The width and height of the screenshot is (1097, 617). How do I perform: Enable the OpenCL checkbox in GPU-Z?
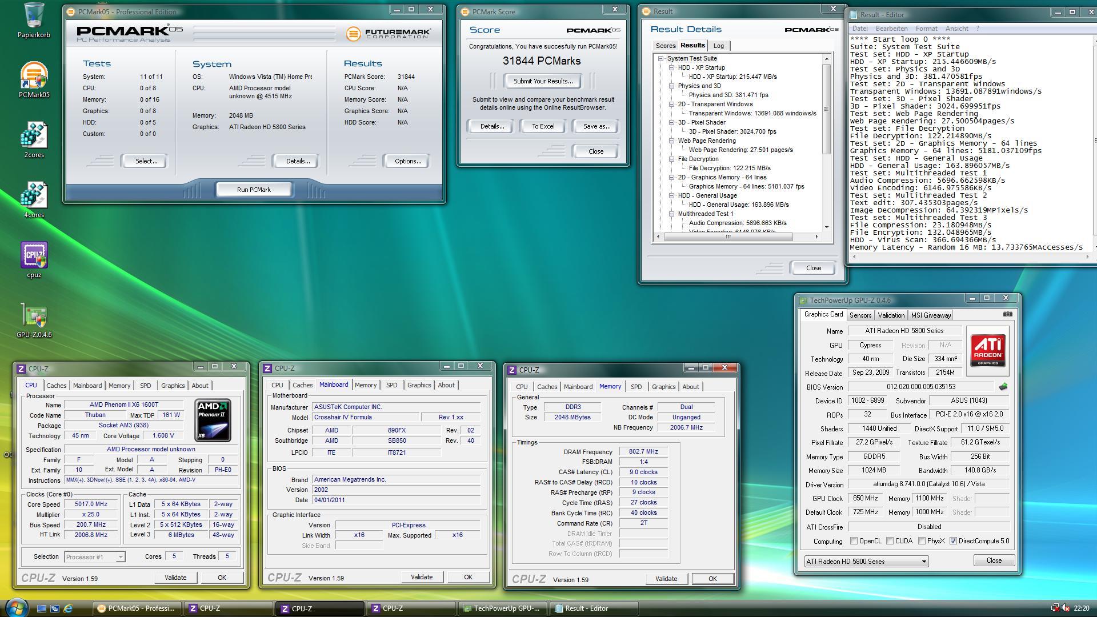pos(854,541)
